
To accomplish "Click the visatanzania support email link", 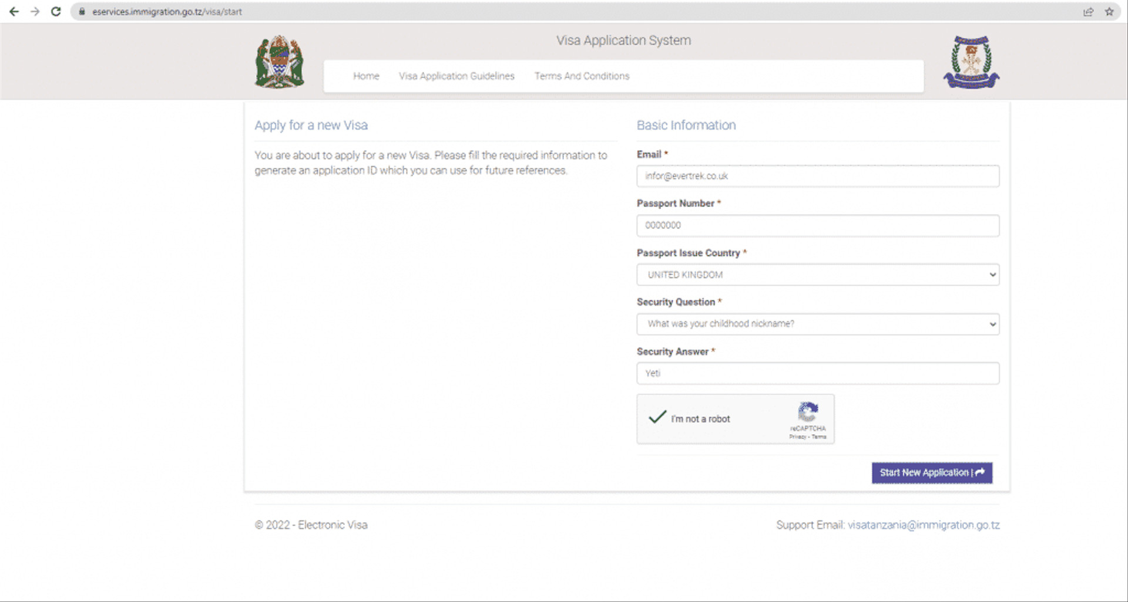I will pos(923,525).
